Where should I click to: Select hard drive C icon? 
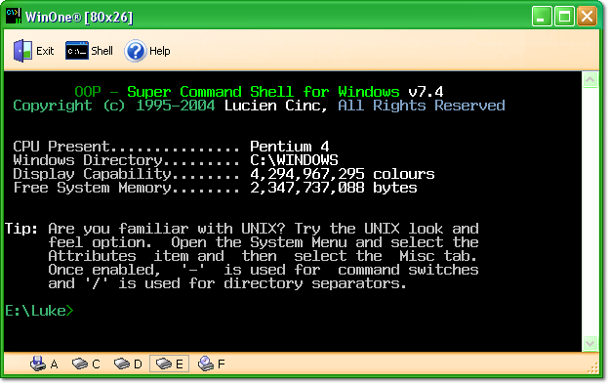[x=80, y=364]
